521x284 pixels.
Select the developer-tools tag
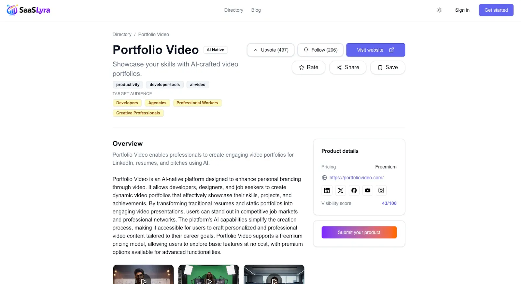point(165,85)
